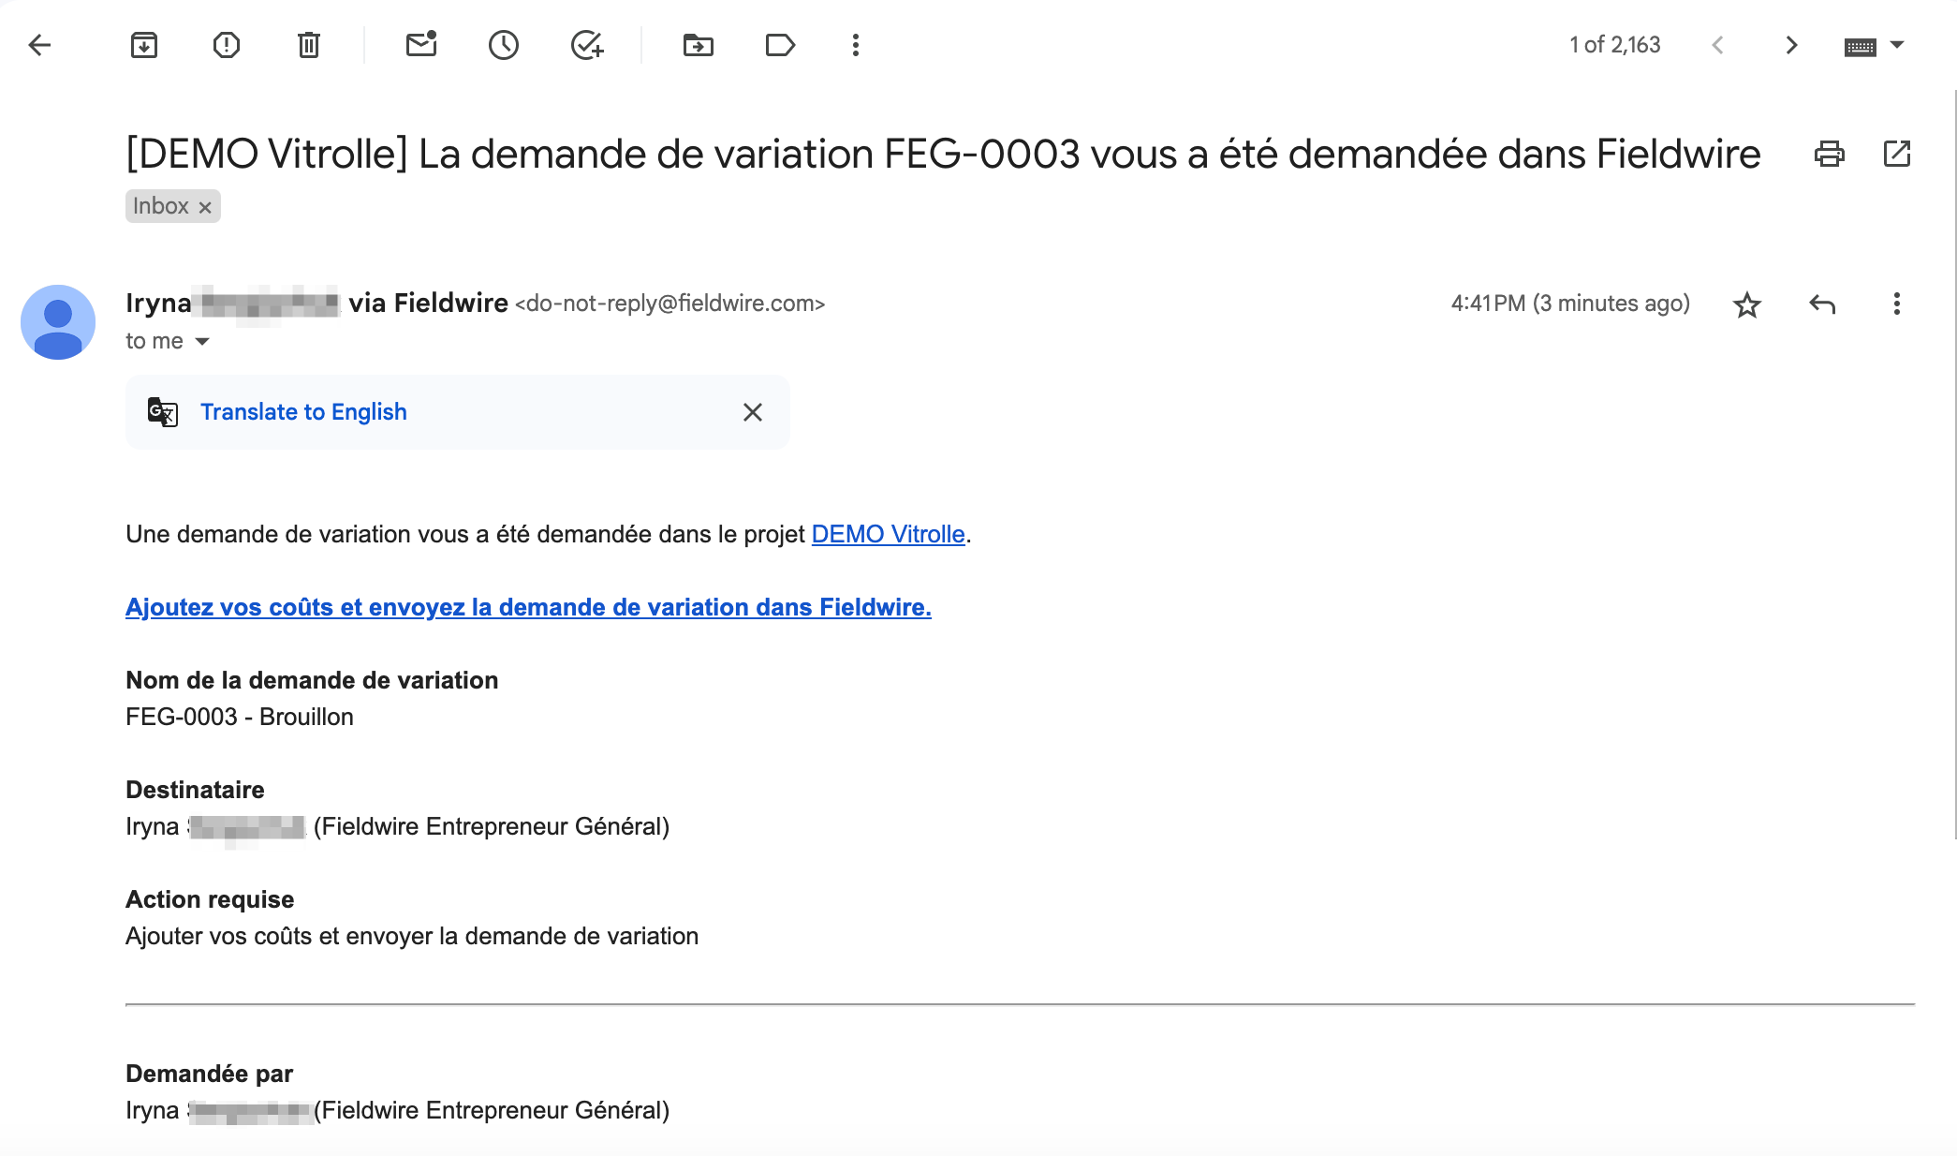Image resolution: width=1957 pixels, height=1156 pixels.
Task: Snooze this email with the clock icon
Action: (504, 45)
